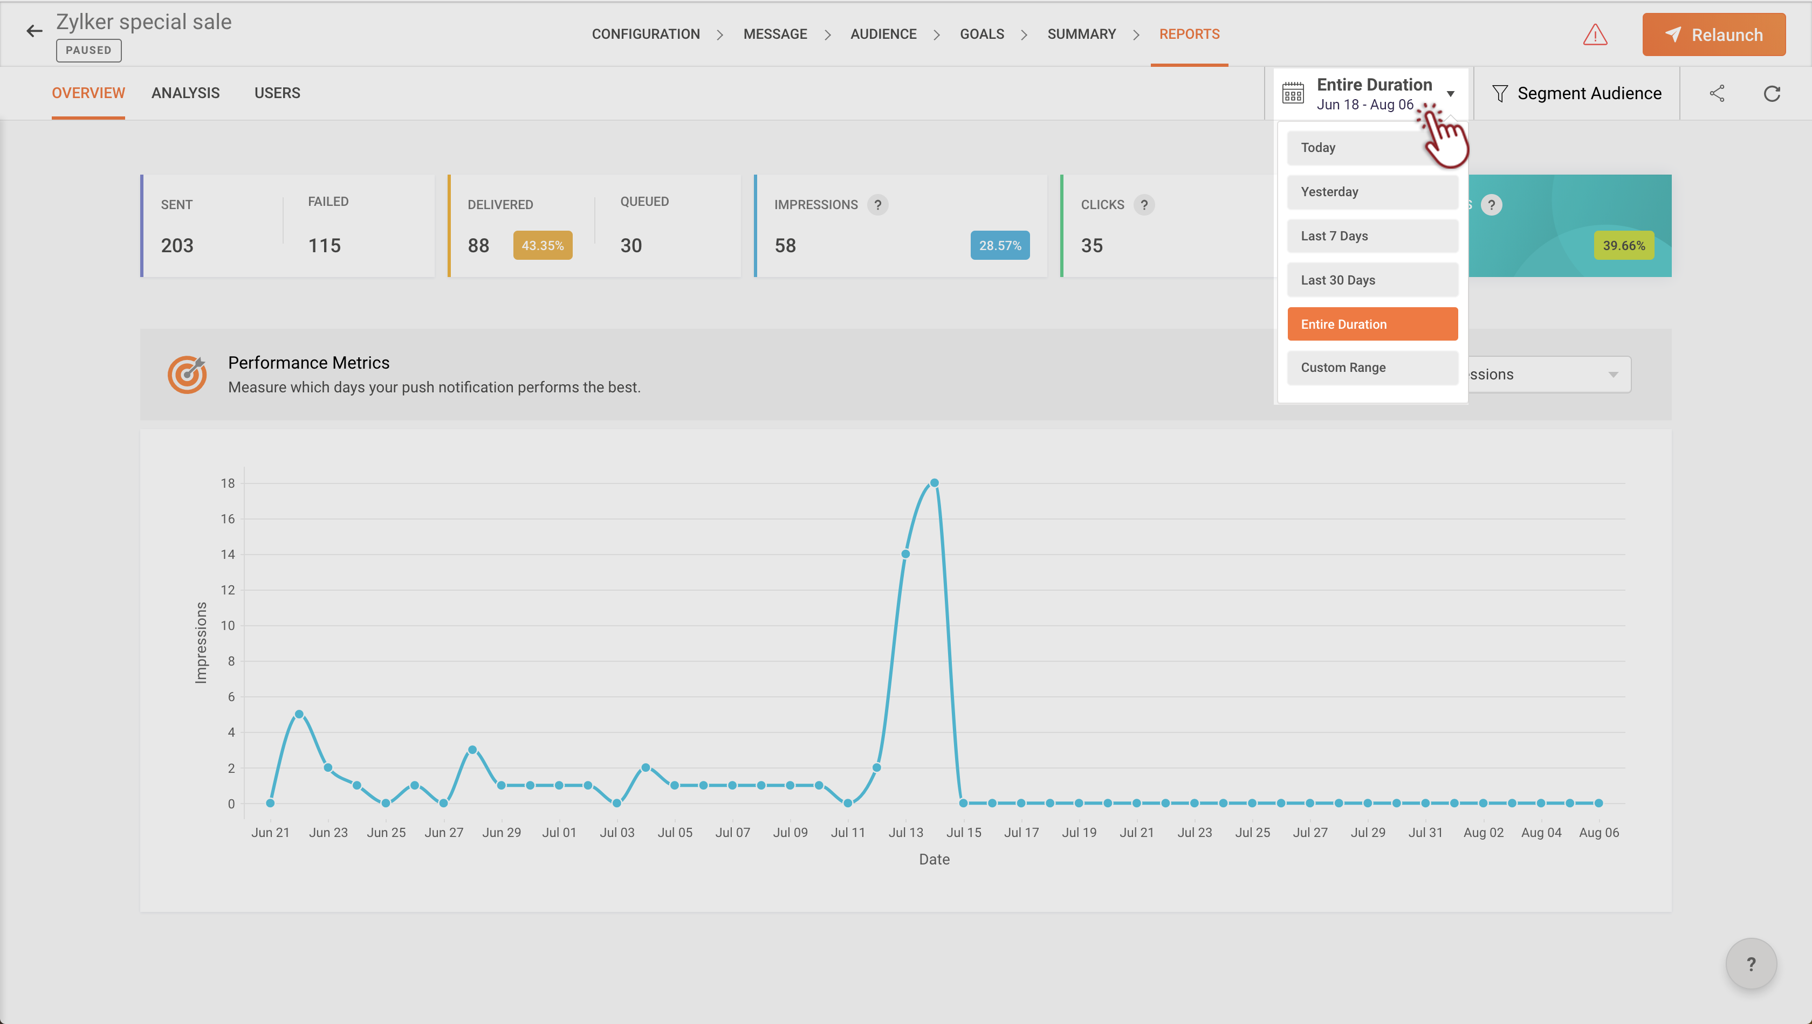
Task: Refresh the report with reload icon
Action: coord(1771,94)
